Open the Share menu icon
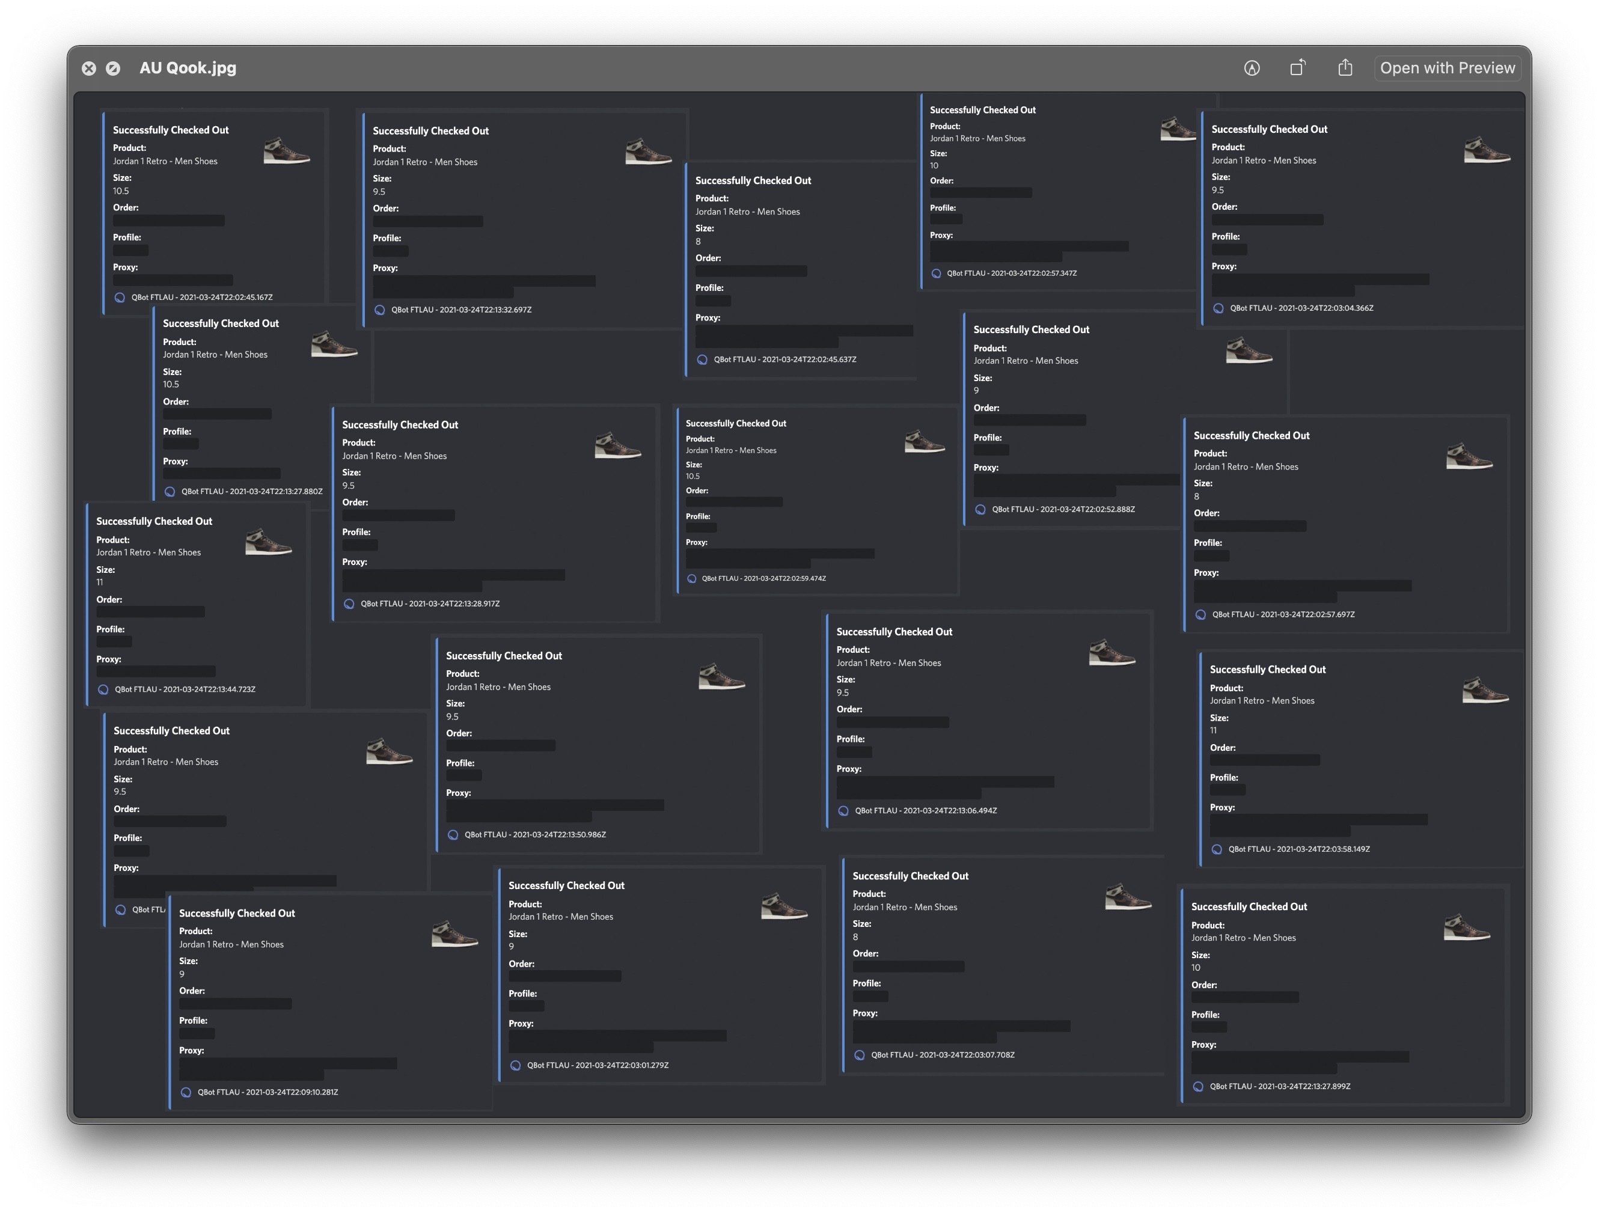The height and width of the screenshot is (1213, 1599). click(1345, 68)
